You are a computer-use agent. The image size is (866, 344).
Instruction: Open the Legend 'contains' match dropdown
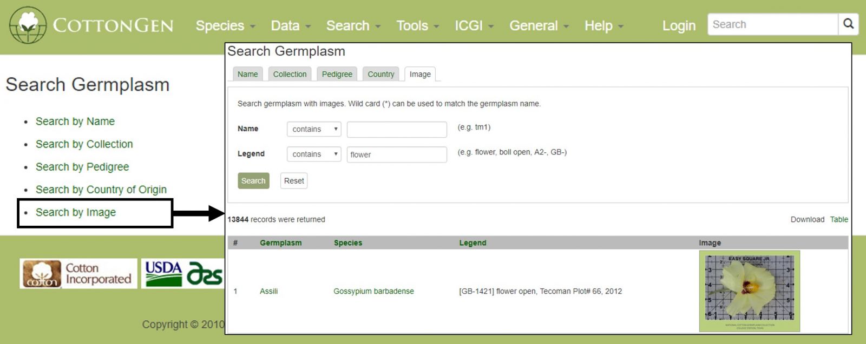click(314, 154)
